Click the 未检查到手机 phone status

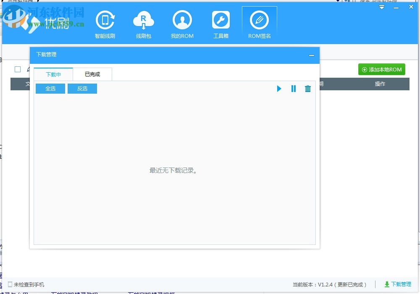(26, 284)
